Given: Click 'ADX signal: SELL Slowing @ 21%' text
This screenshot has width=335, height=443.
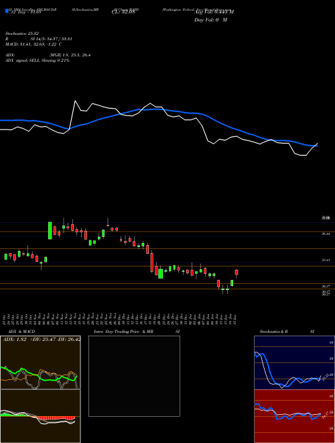Looking at the screenshot, I should tap(38, 60).
